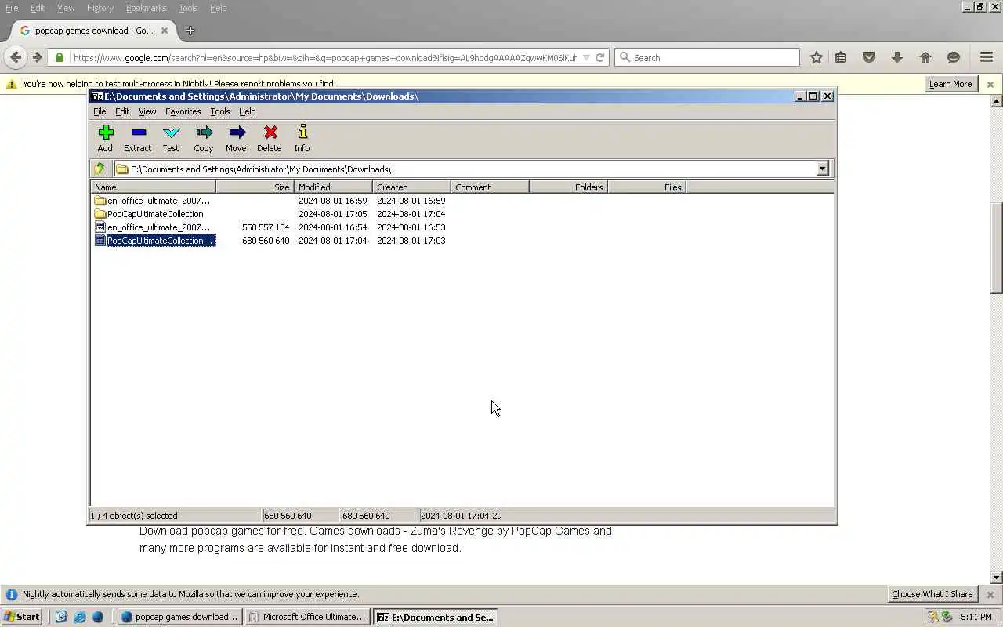The width and height of the screenshot is (1003, 627).
Task: Click the chat smiley icon in Firefox toolbar
Action: [x=954, y=57]
